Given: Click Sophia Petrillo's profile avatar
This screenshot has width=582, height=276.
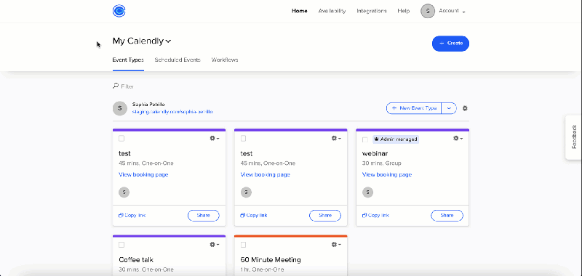Looking at the screenshot, I should click(x=119, y=108).
